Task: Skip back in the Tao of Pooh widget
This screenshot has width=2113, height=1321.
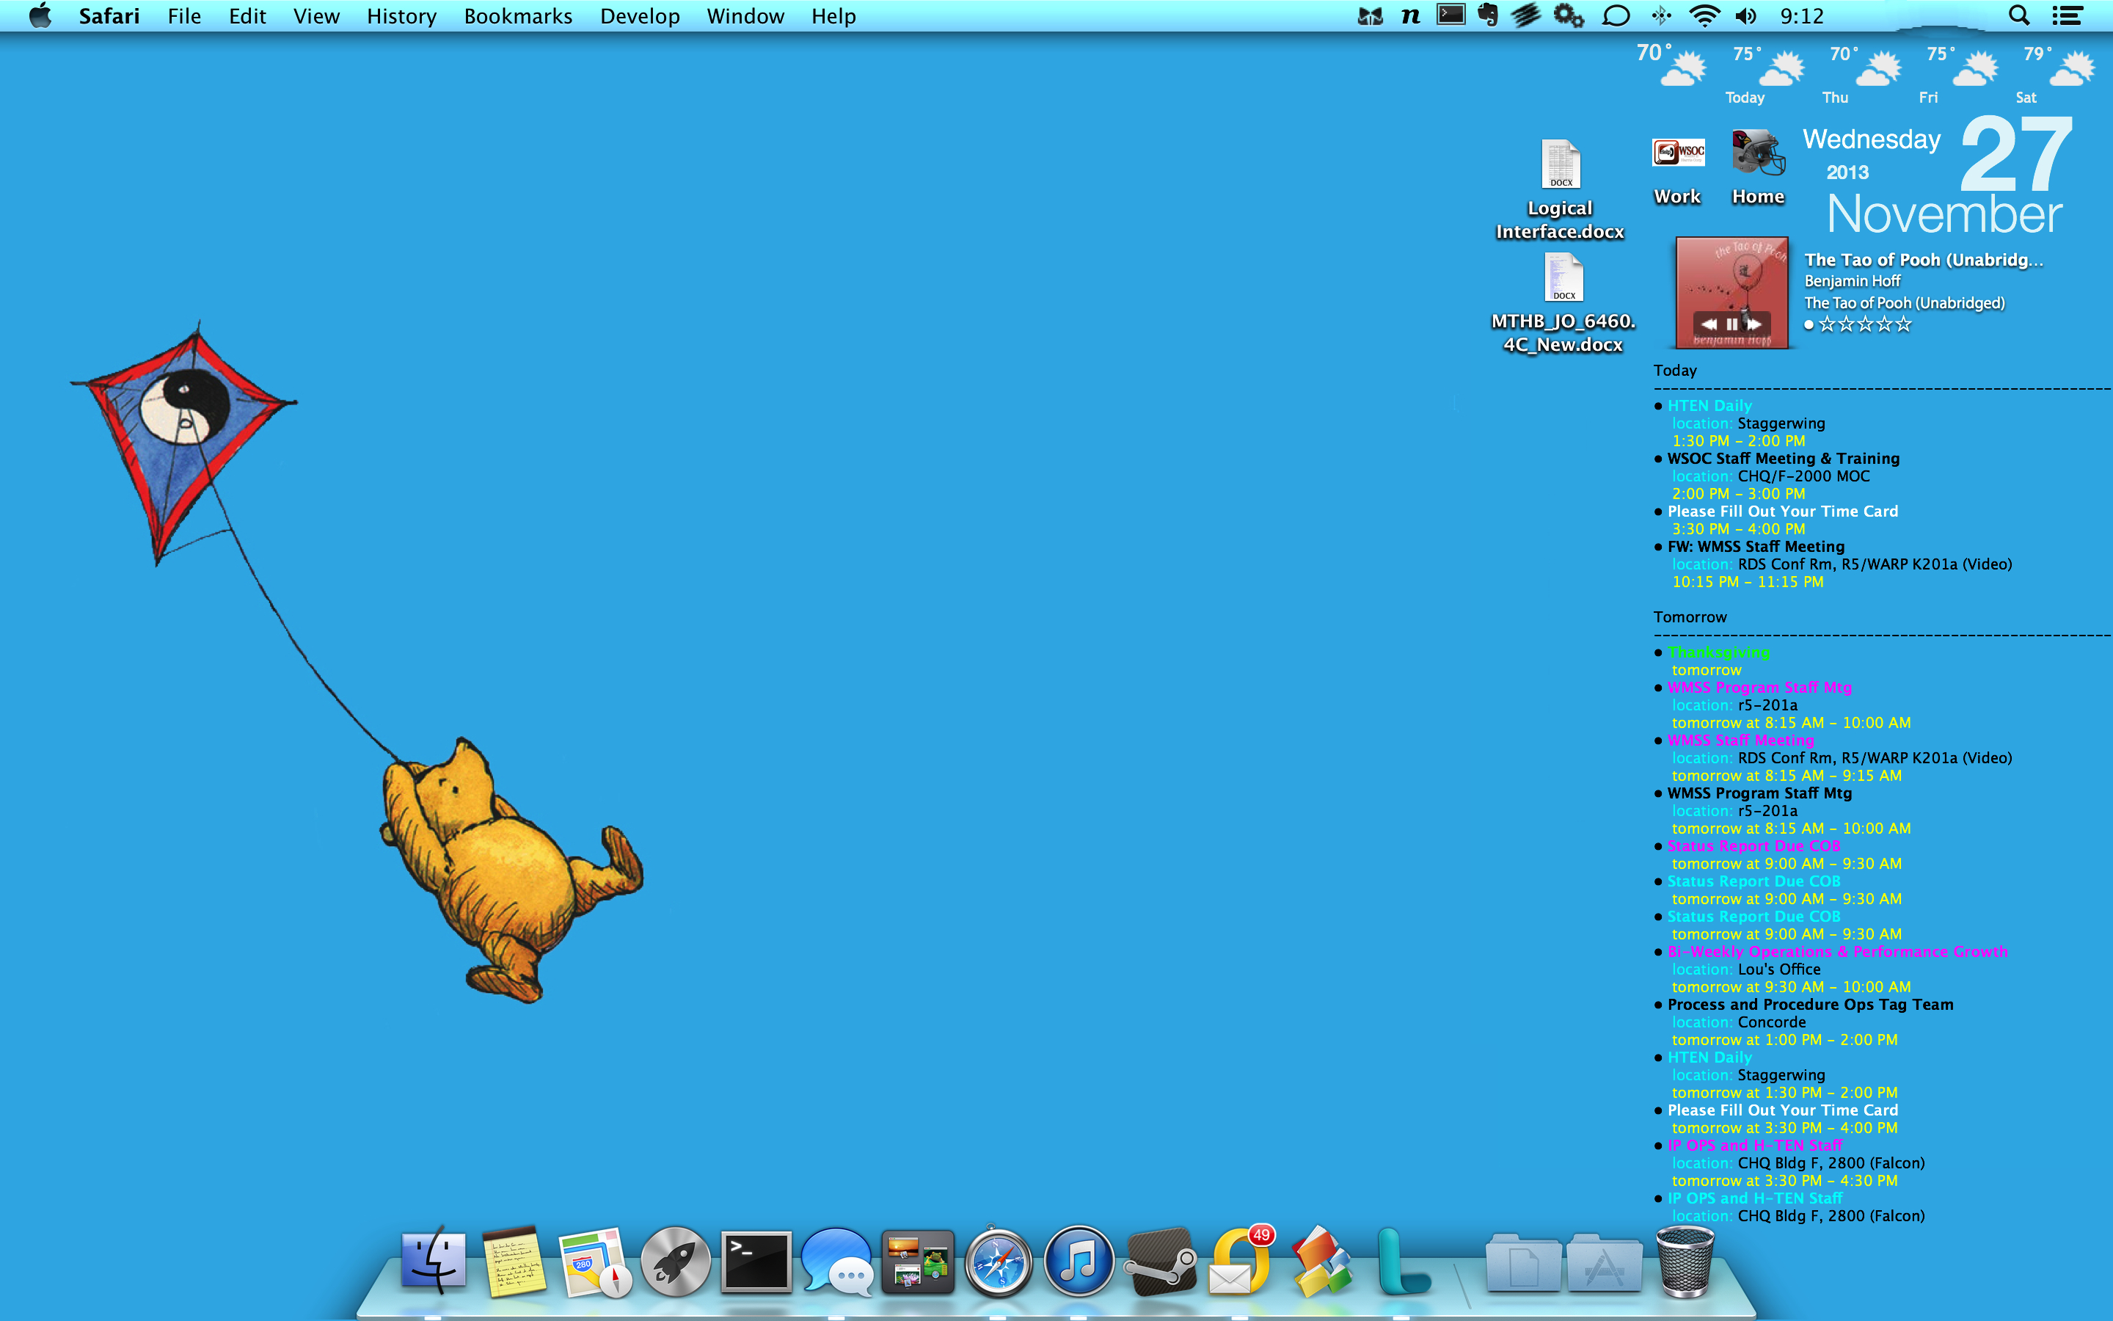Action: click(1708, 323)
